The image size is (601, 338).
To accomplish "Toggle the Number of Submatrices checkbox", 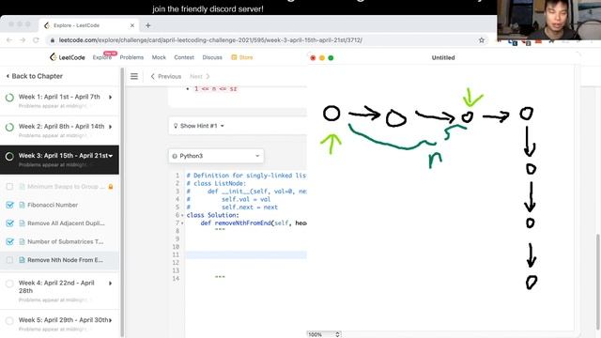I will point(9,241).
